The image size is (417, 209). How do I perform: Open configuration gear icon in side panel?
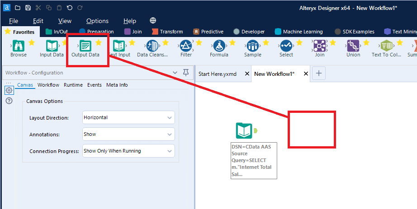pos(9,90)
